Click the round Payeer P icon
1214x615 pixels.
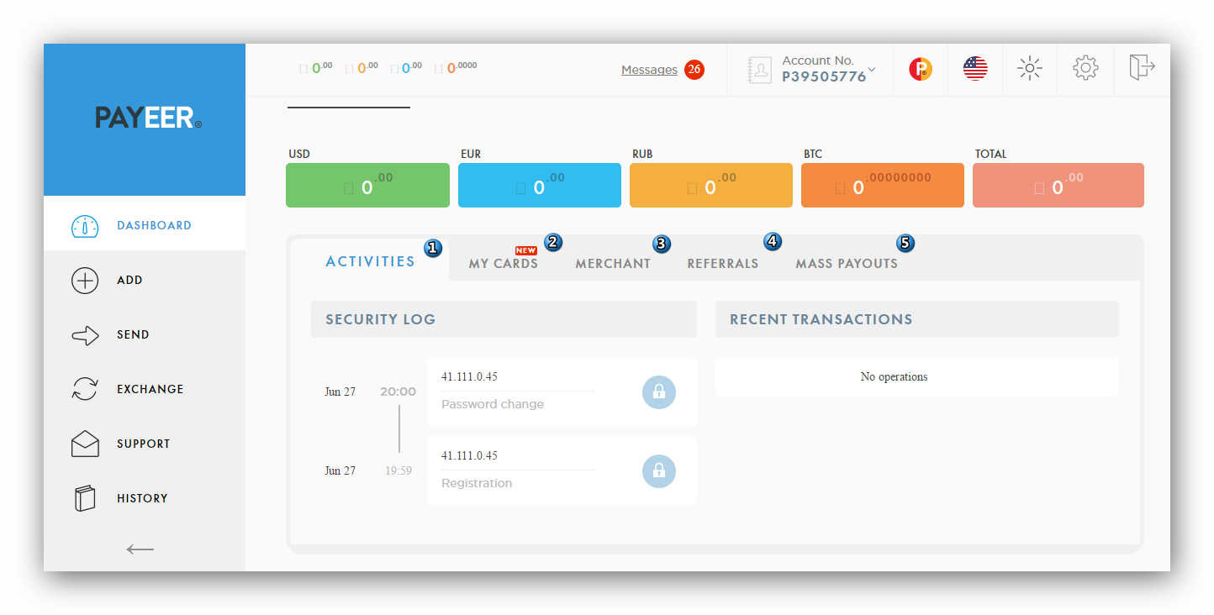pyautogui.click(x=921, y=69)
